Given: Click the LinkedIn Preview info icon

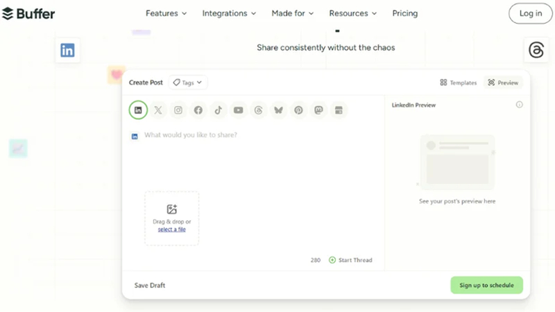Looking at the screenshot, I should (519, 105).
